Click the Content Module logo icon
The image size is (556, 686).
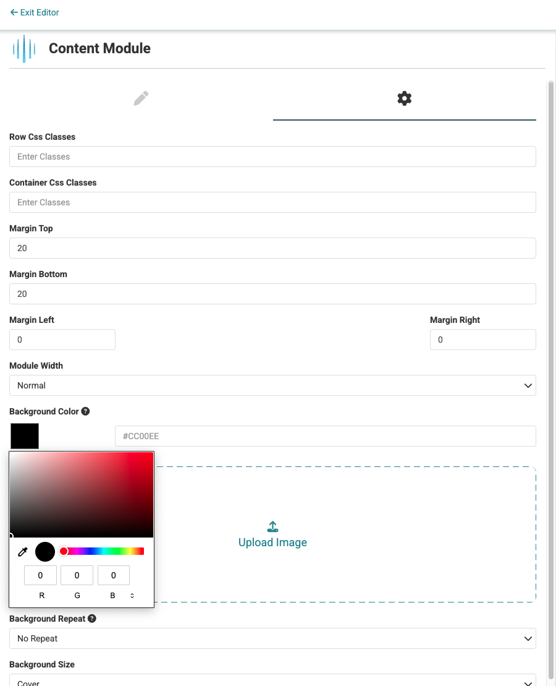[24, 49]
